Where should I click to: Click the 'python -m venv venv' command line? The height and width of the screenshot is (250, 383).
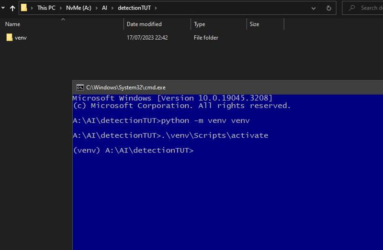161,120
